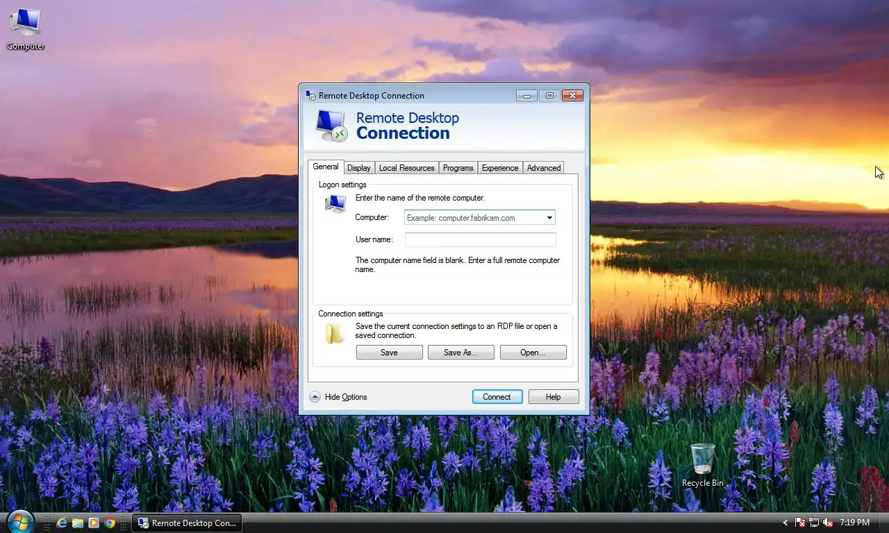Click the User name field
Viewport: 889px width, 533px height.
480,239
